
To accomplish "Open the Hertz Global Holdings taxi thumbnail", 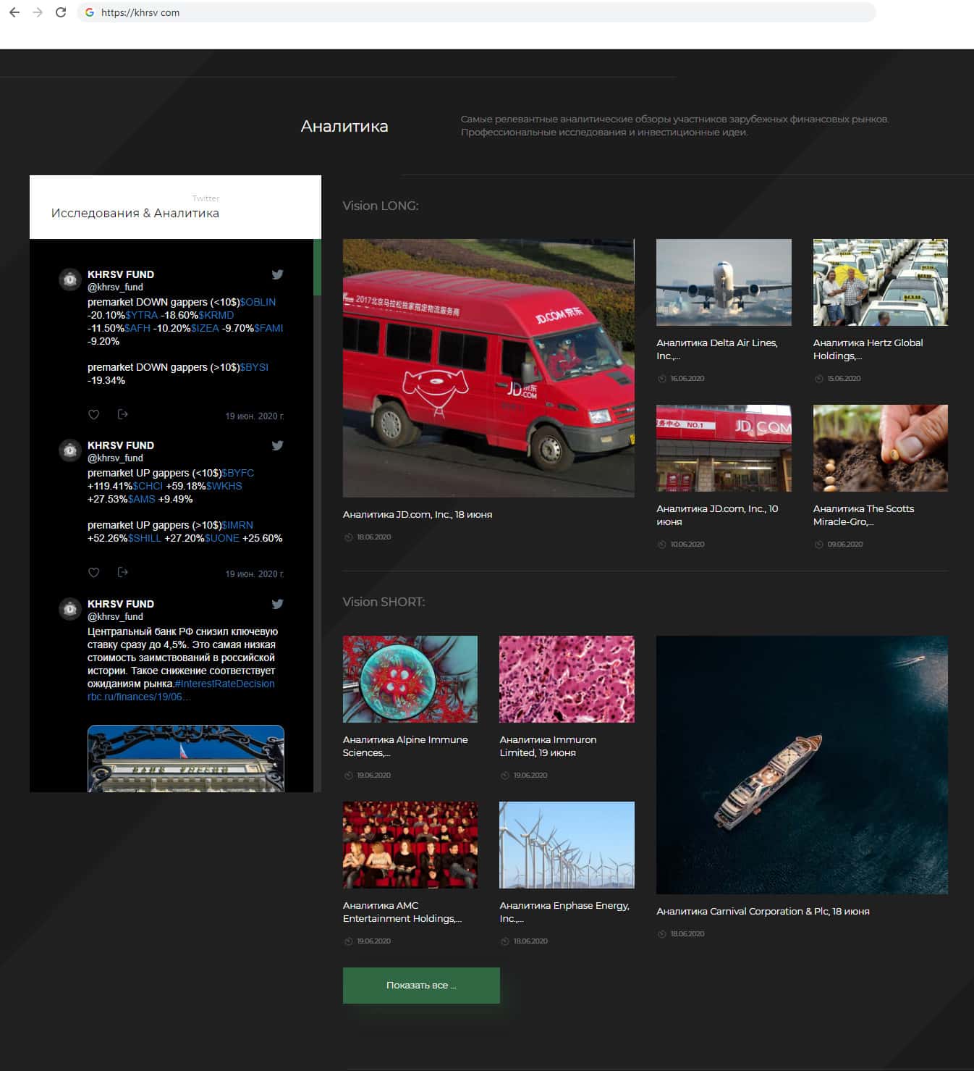I will coord(881,282).
